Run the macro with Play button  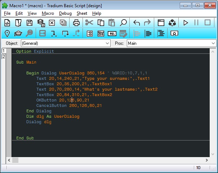click(186, 23)
